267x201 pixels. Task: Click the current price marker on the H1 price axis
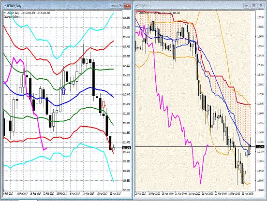[260, 146]
